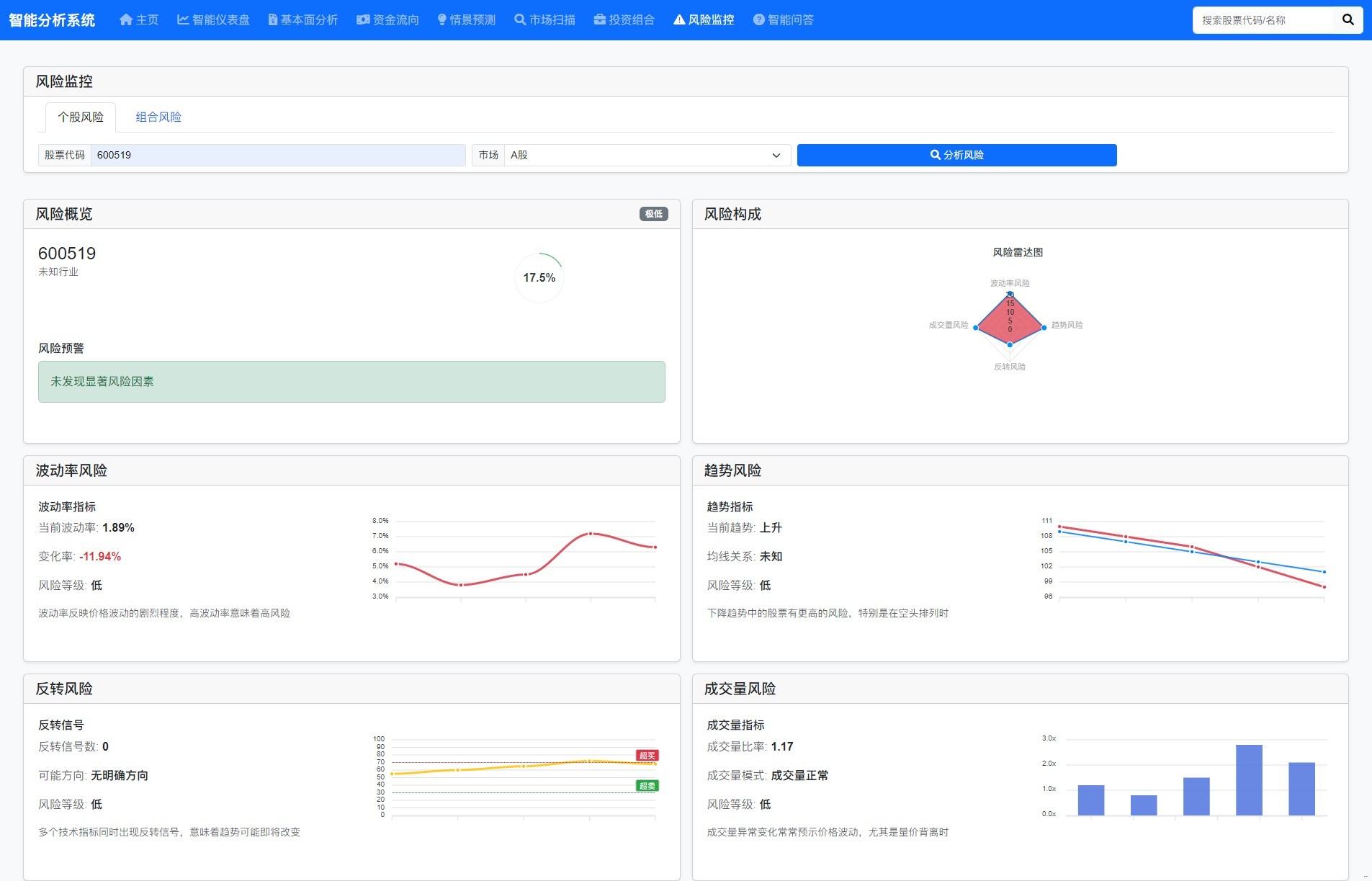Click the 超买 label on reversal chart
The height and width of the screenshot is (881, 1372).
647,755
